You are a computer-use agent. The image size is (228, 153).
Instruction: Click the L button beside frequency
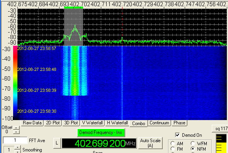(57, 143)
